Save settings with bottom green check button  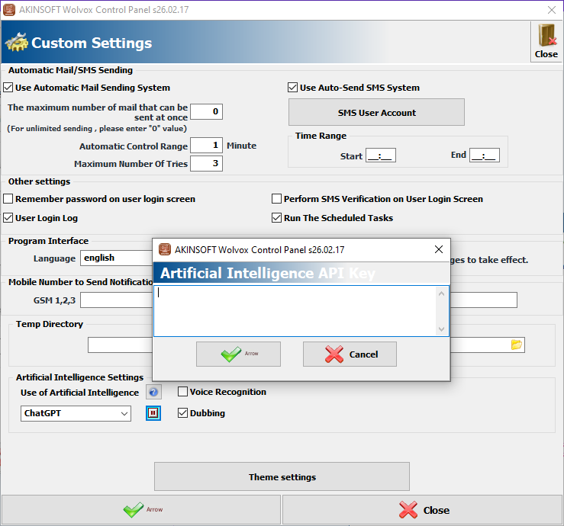click(x=141, y=510)
